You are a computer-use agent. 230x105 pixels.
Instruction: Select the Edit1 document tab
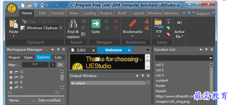(x=81, y=50)
